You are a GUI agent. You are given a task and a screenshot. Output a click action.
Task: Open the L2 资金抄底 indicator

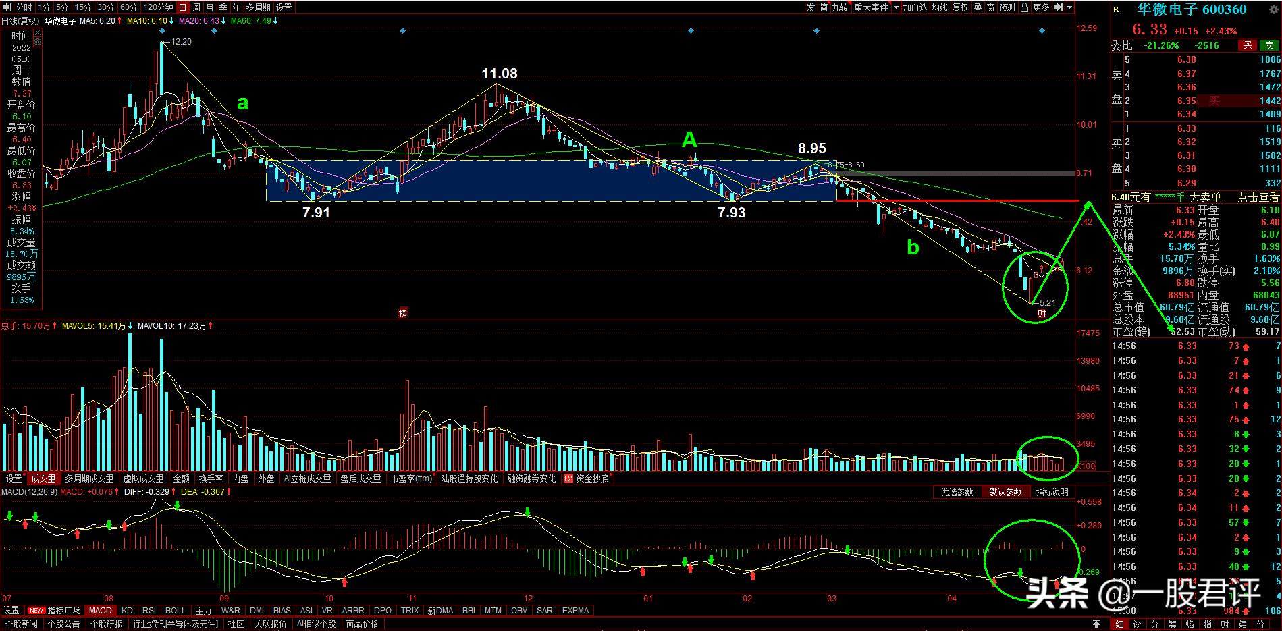tap(587, 478)
